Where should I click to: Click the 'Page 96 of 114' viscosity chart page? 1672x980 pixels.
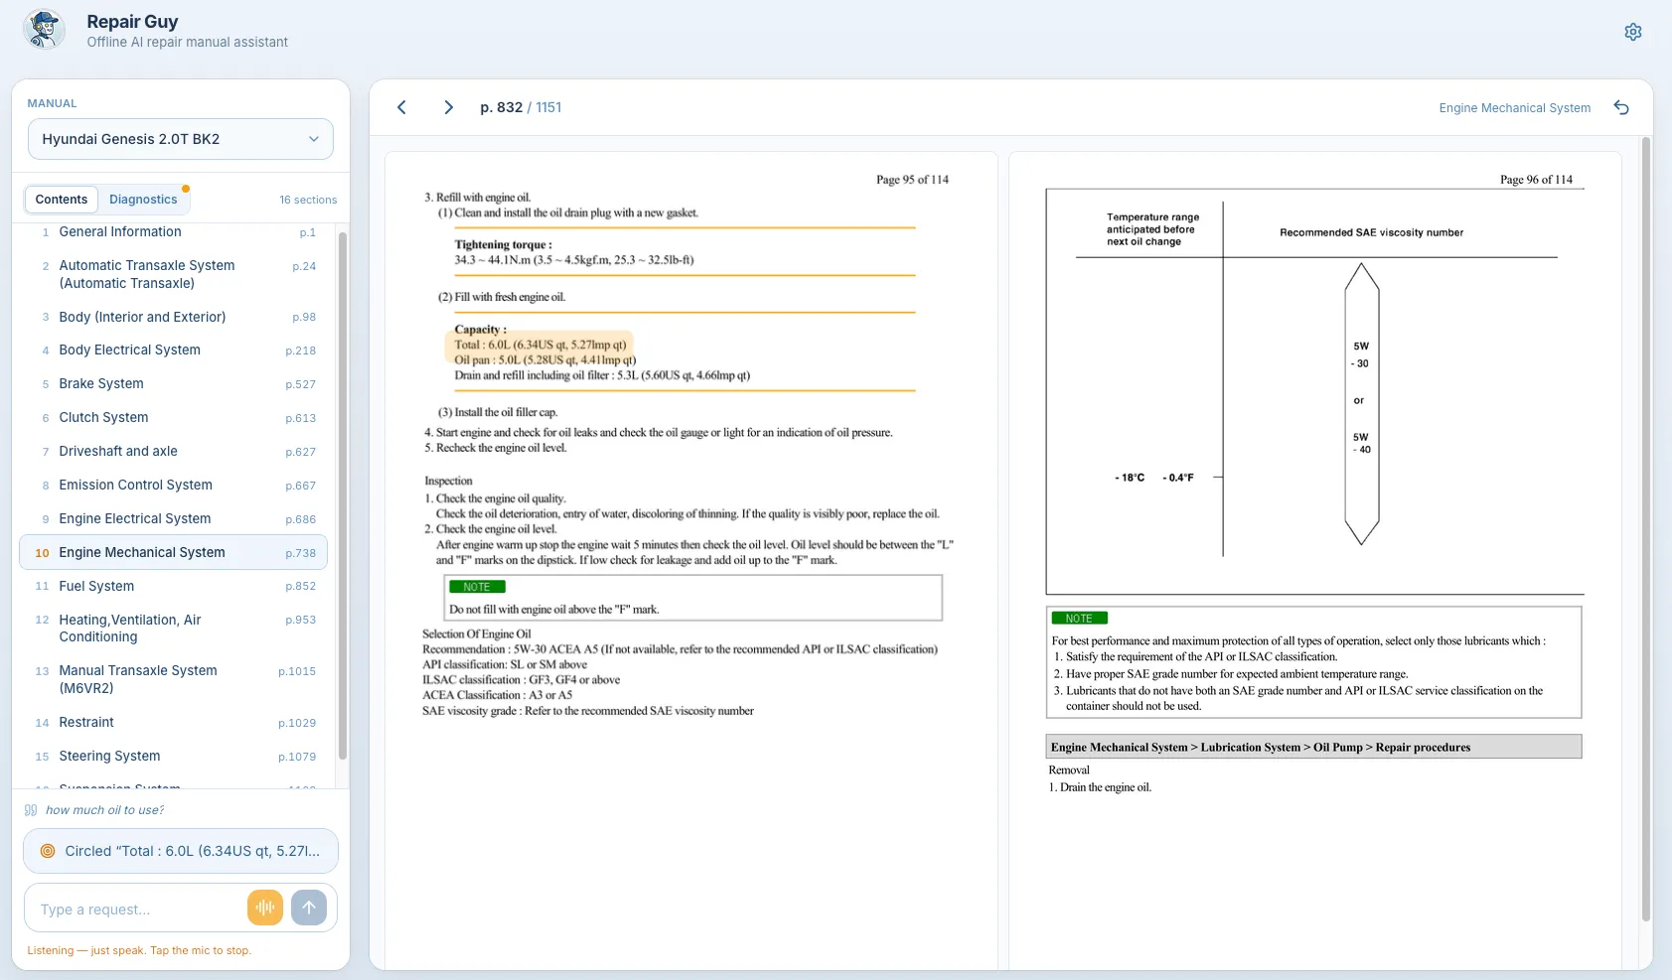tap(1315, 561)
